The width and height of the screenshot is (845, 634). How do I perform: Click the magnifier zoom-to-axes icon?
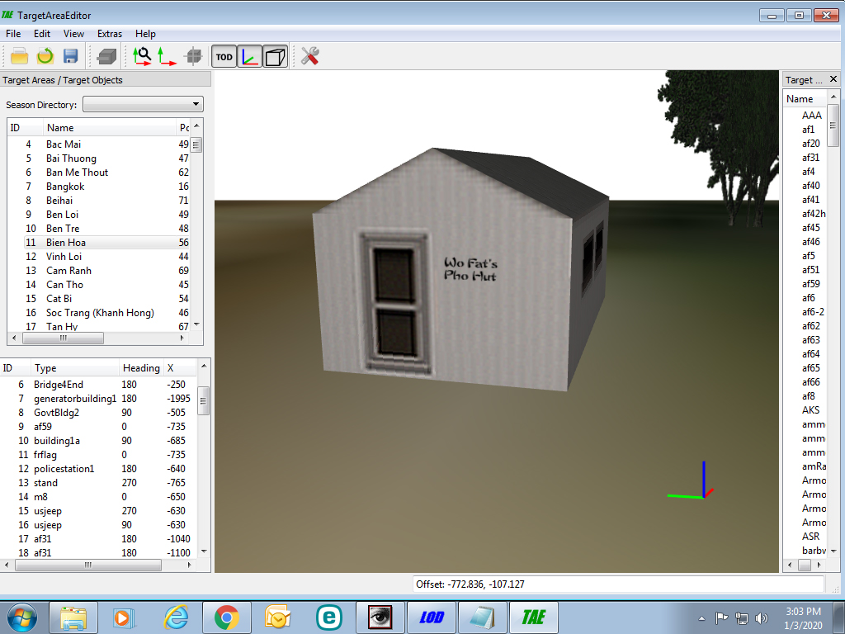[142, 56]
